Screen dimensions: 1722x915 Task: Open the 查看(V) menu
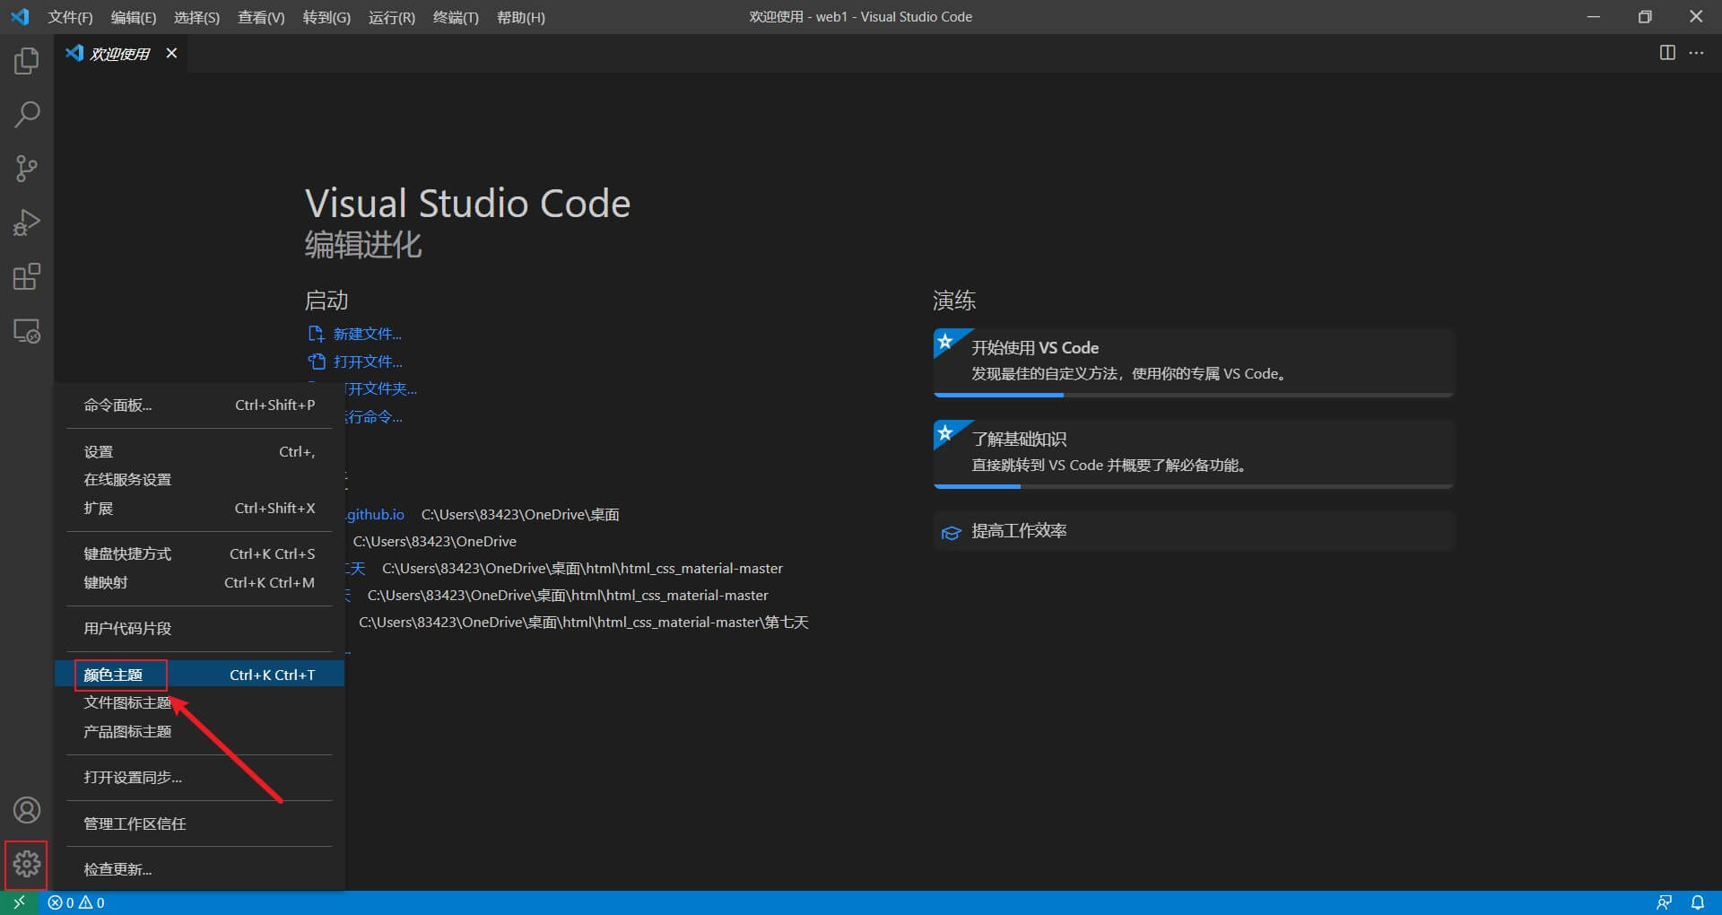pyautogui.click(x=261, y=17)
